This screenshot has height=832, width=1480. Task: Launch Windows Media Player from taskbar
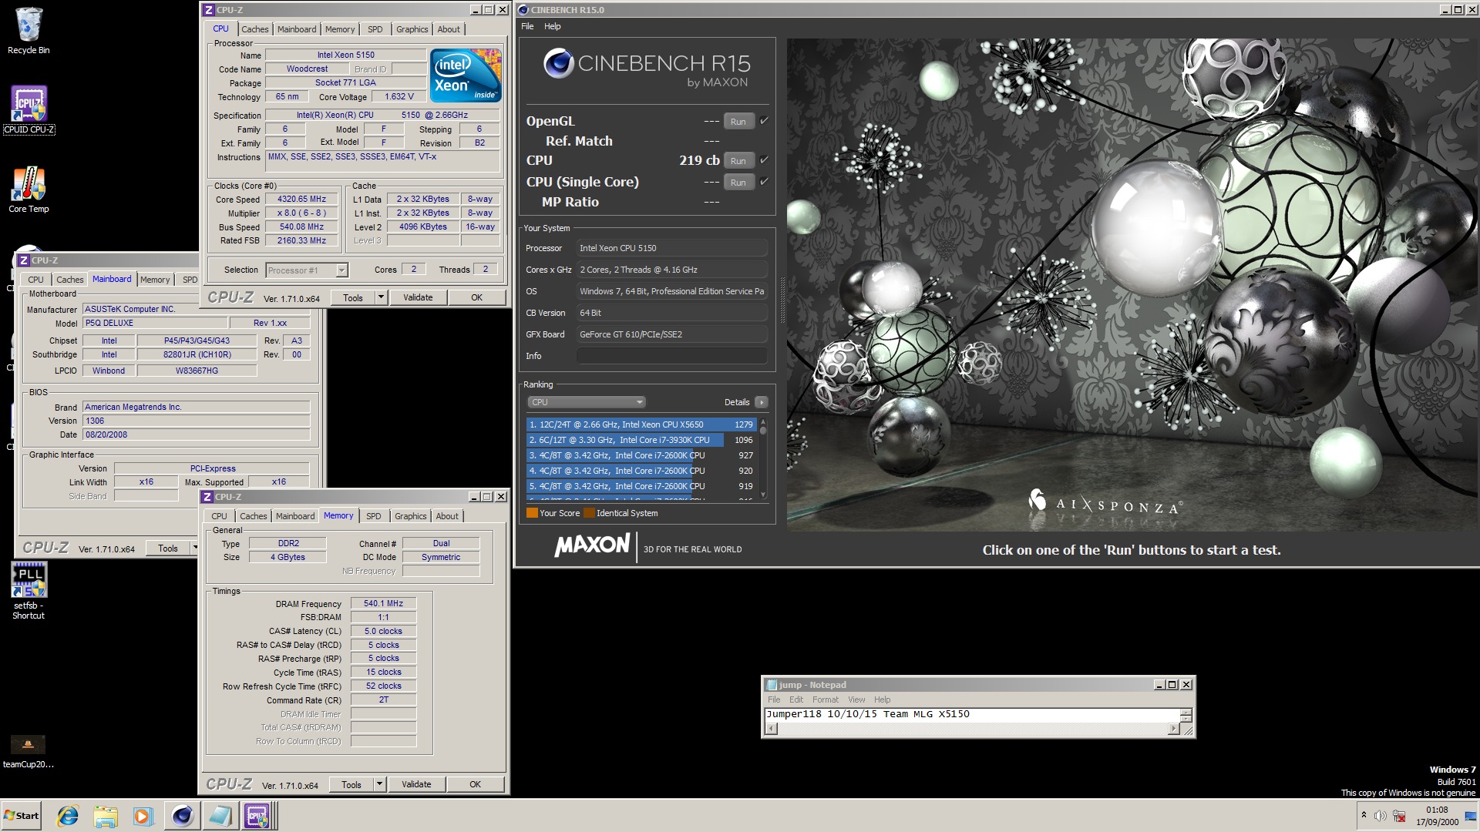[143, 816]
